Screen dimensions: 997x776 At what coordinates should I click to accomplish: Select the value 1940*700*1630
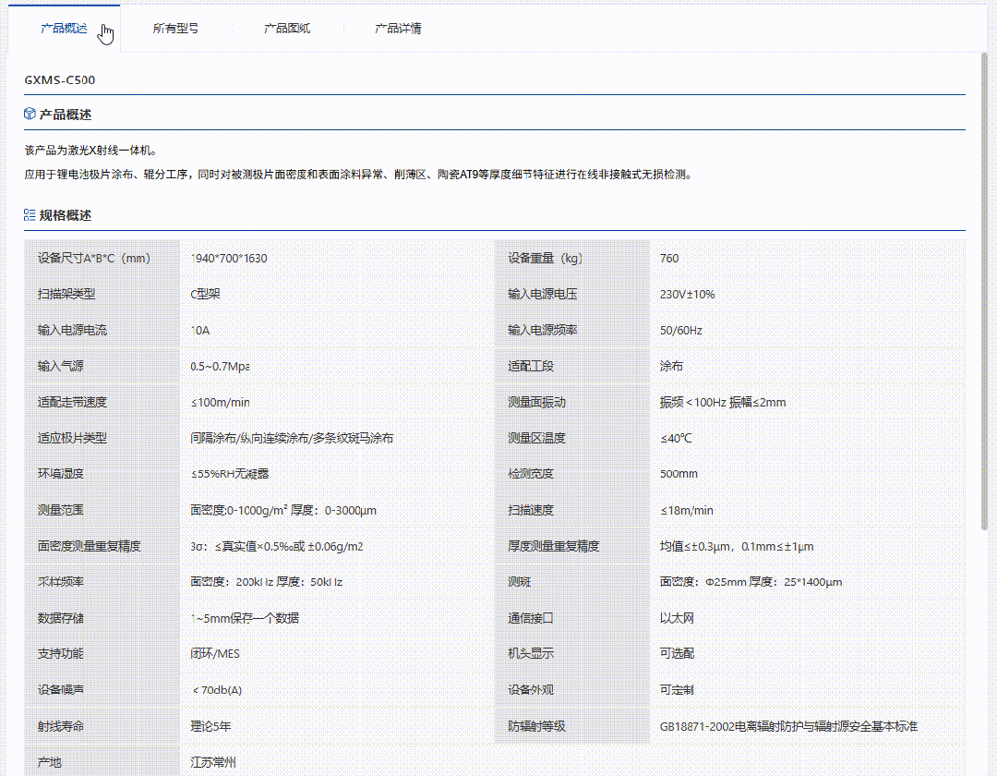click(x=229, y=259)
